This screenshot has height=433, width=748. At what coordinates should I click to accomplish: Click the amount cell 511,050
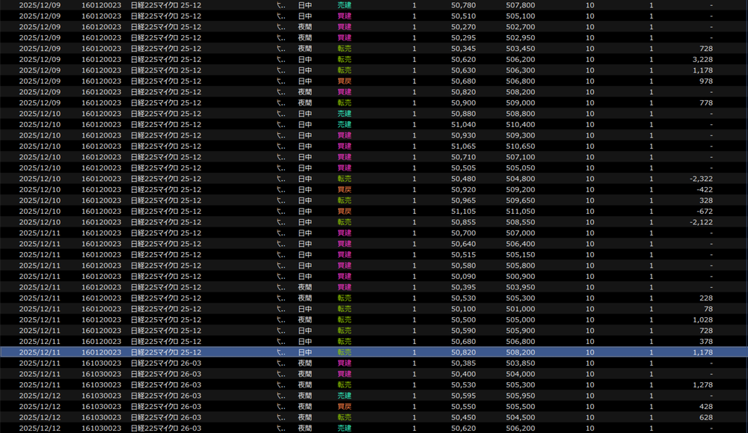tap(520, 212)
